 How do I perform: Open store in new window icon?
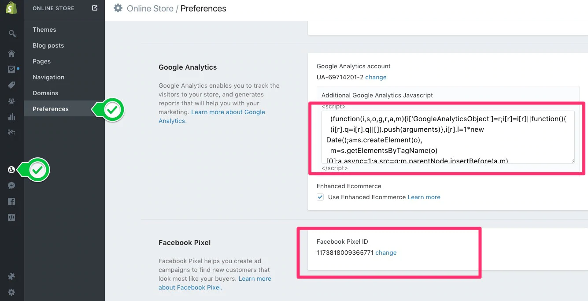coord(95,8)
